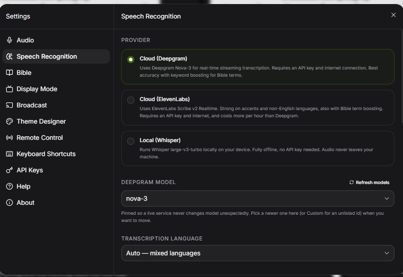Viewport: 403px width, 277px height.
Task: Click the PROVIDER section heading
Action: 136,40
